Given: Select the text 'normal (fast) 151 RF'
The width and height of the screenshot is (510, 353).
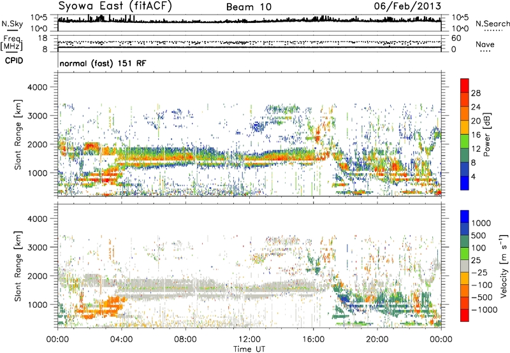Looking at the screenshot, I should tap(103, 63).
